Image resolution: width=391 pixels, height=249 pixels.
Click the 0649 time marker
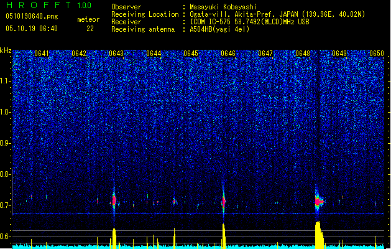pos(339,54)
